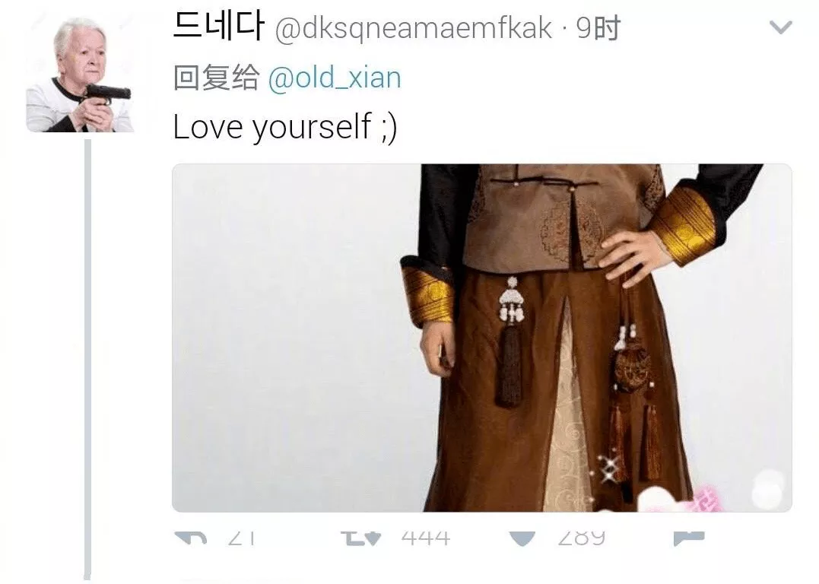Click the handle @dksqneamaemfkak

pos(413,28)
